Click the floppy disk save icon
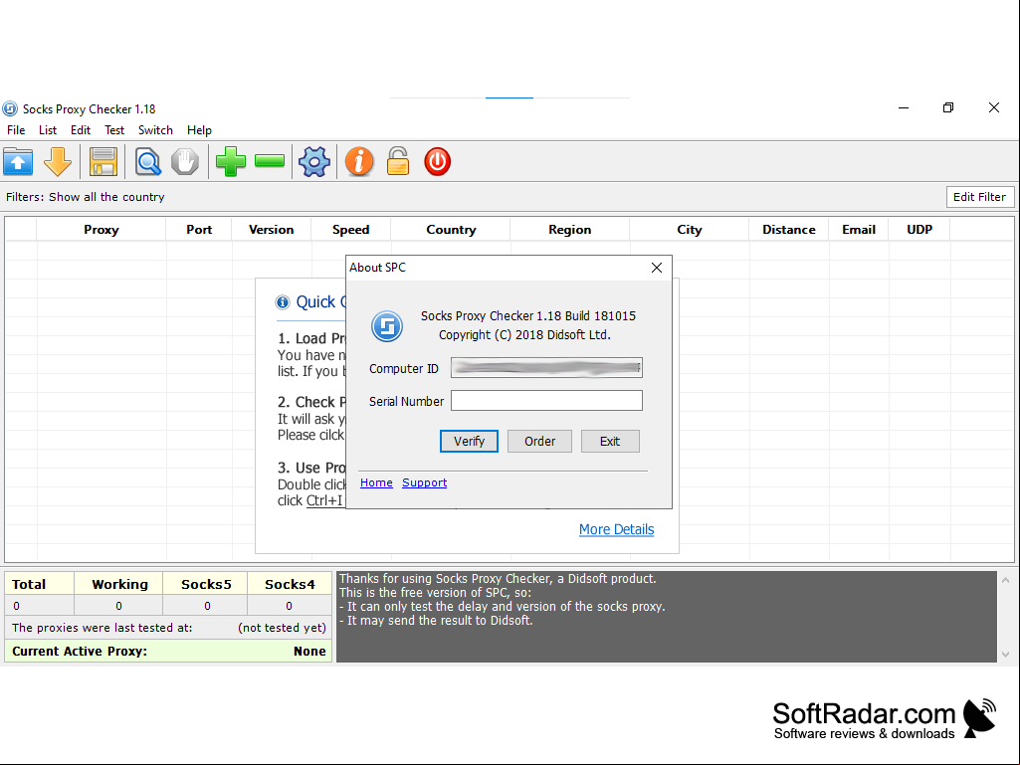 coord(102,161)
